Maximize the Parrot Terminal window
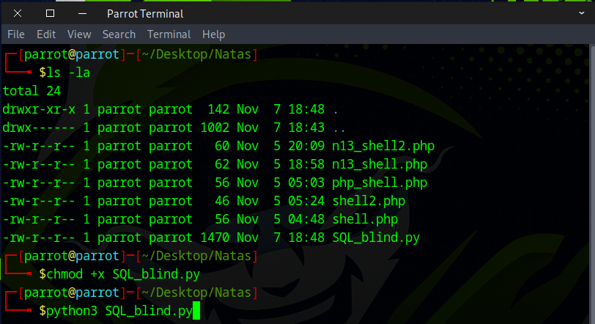 tap(50, 13)
